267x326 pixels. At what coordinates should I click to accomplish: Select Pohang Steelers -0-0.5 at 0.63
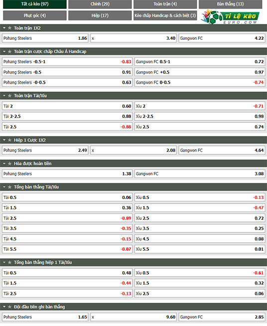67,82
